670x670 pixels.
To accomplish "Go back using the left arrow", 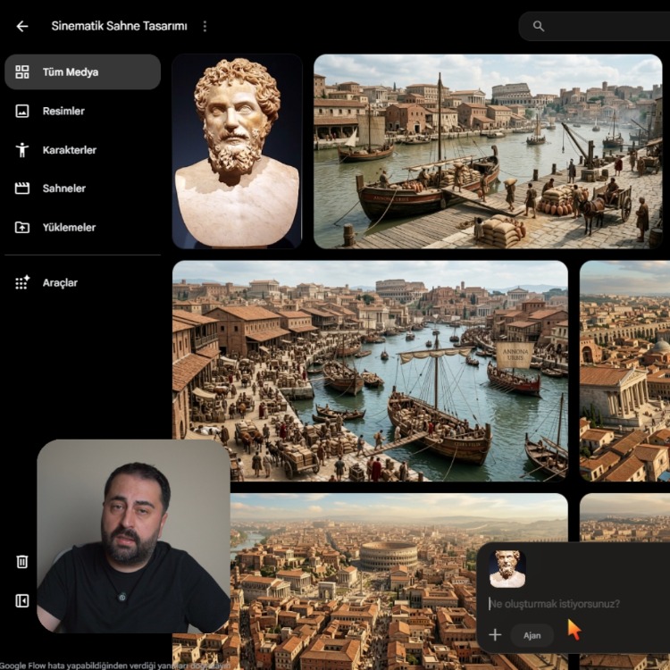I will [x=22, y=26].
